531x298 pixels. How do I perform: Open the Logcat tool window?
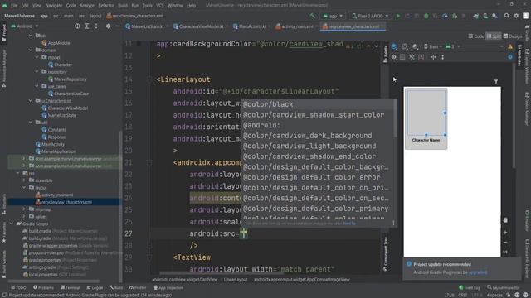(95, 287)
